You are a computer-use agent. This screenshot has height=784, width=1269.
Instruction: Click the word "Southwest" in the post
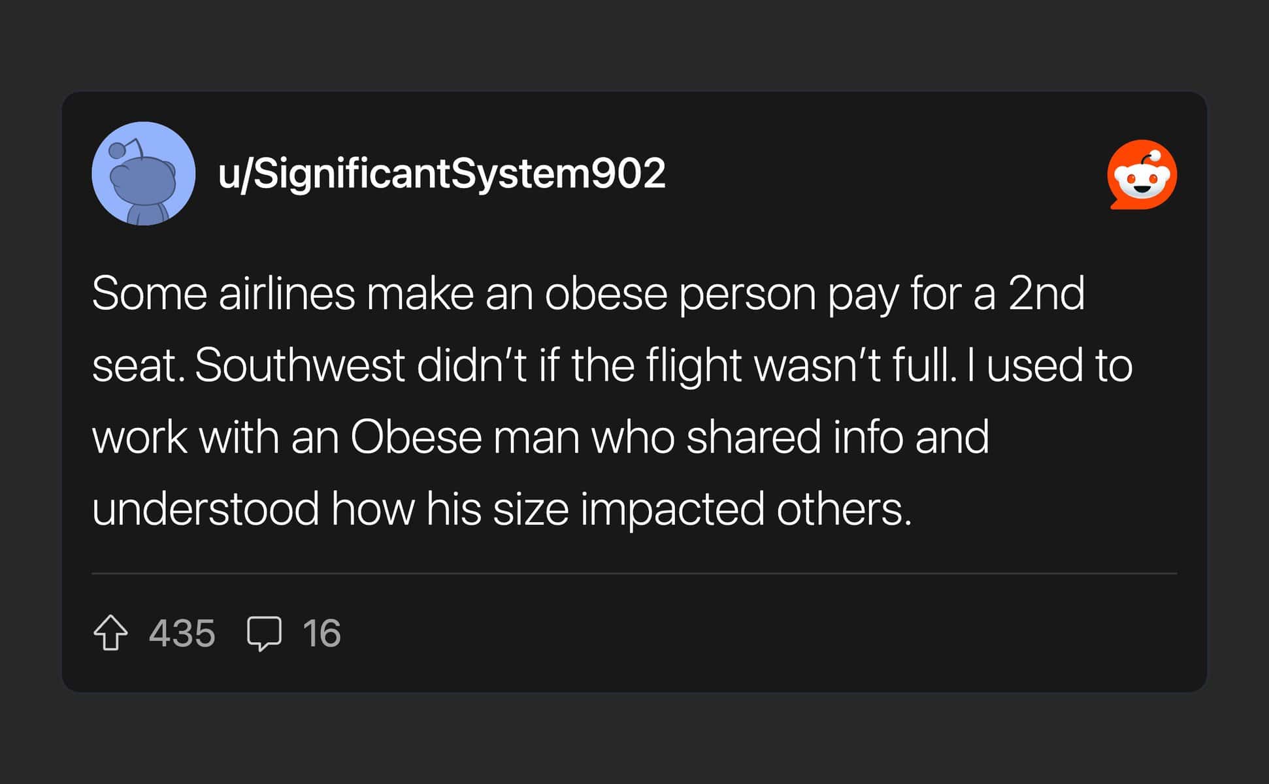point(299,365)
